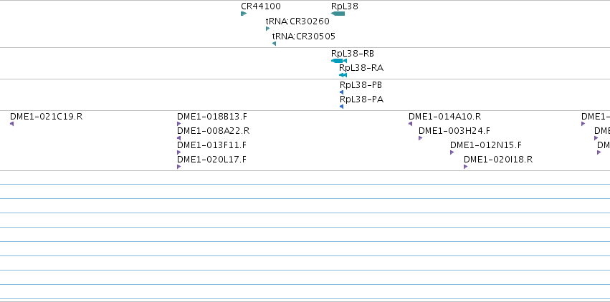Click the CR44100 gene label
The height and width of the screenshot is (302, 610).
pyautogui.click(x=261, y=6)
